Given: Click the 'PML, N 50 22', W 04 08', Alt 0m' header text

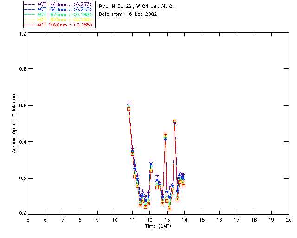Looking at the screenshot, I should tap(138, 7).
